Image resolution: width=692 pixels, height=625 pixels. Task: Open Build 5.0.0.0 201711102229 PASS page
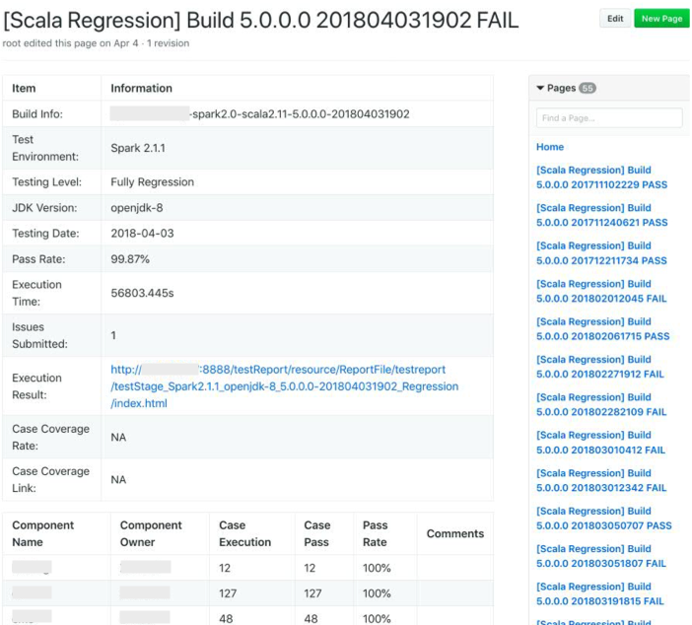click(x=601, y=177)
